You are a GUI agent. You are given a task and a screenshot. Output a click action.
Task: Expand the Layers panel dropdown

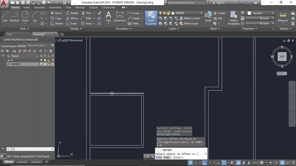point(174,29)
